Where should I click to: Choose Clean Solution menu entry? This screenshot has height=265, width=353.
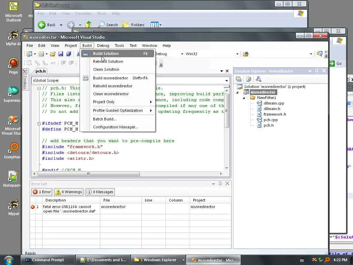118,69
